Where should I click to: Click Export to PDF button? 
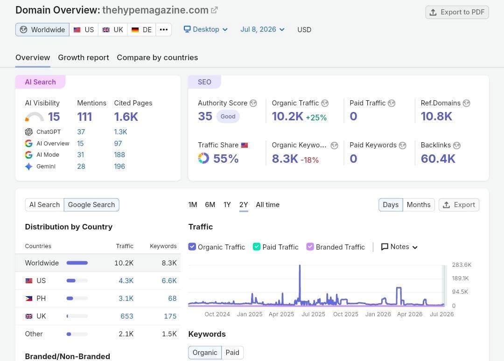pos(457,12)
